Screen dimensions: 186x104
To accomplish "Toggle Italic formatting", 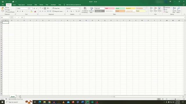I will pos(20,11).
